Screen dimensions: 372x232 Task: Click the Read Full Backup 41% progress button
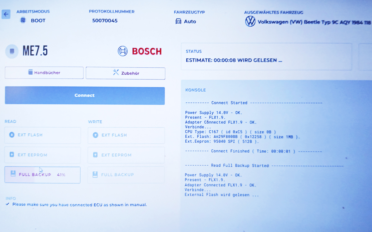(x=42, y=175)
